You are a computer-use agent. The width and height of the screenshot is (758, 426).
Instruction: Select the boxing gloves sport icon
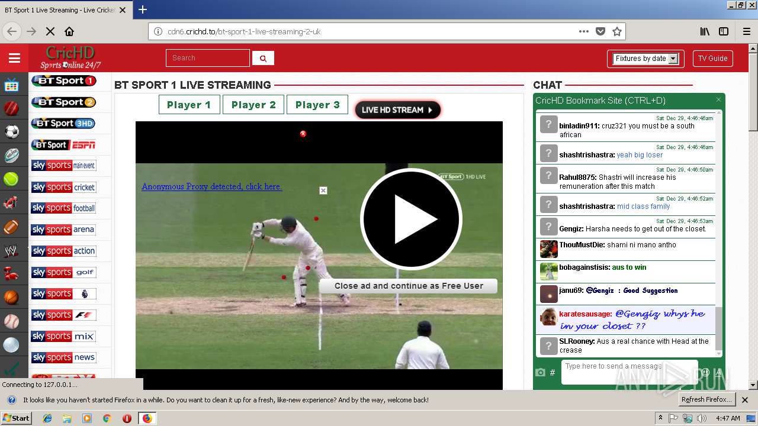(x=11, y=274)
